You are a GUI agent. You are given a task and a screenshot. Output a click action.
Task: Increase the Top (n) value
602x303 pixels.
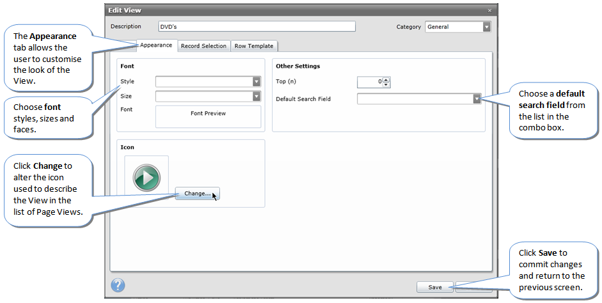pos(386,79)
